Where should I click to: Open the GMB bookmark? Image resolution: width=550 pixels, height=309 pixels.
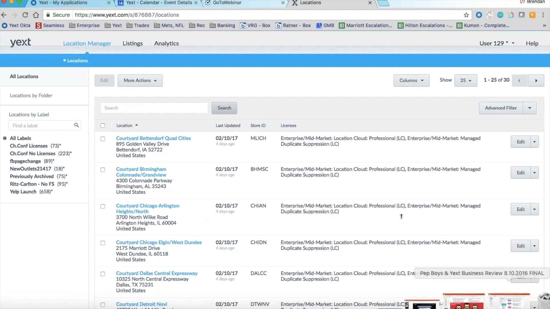click(325, 25)
